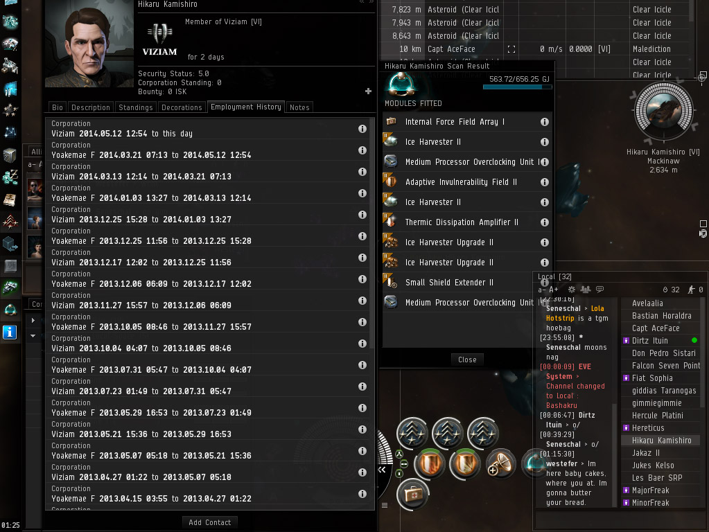Select Hikaru Kamishiro in Local member list

coord(661,441)
